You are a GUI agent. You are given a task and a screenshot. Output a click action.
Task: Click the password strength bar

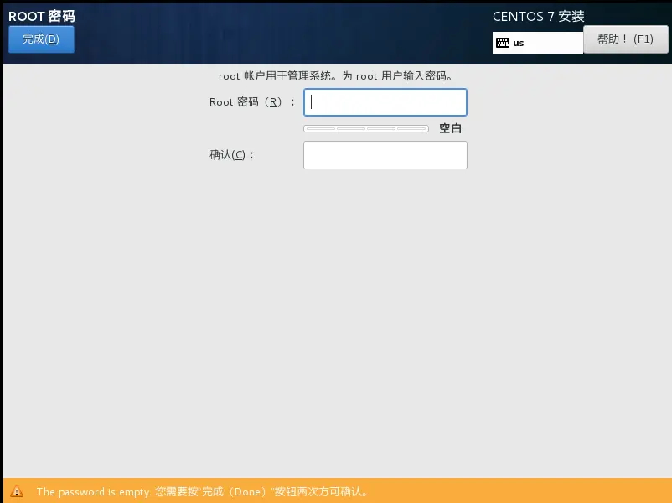point(366,128)
